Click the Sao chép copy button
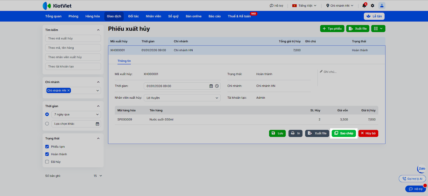The height and width of the screenshot is (196, 428). 344,133
